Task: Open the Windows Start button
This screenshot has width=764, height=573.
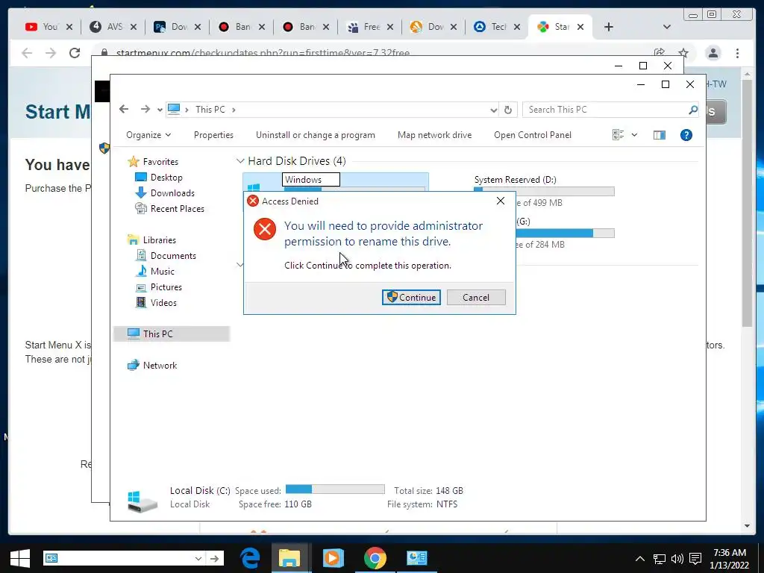Action: click(19, 558)
